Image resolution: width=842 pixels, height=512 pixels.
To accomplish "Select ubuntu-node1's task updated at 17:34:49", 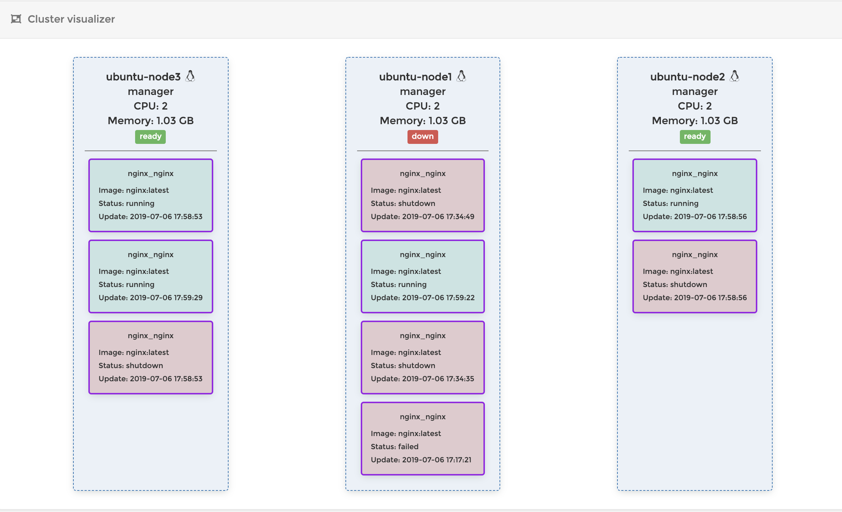I will tap(422, 195).
